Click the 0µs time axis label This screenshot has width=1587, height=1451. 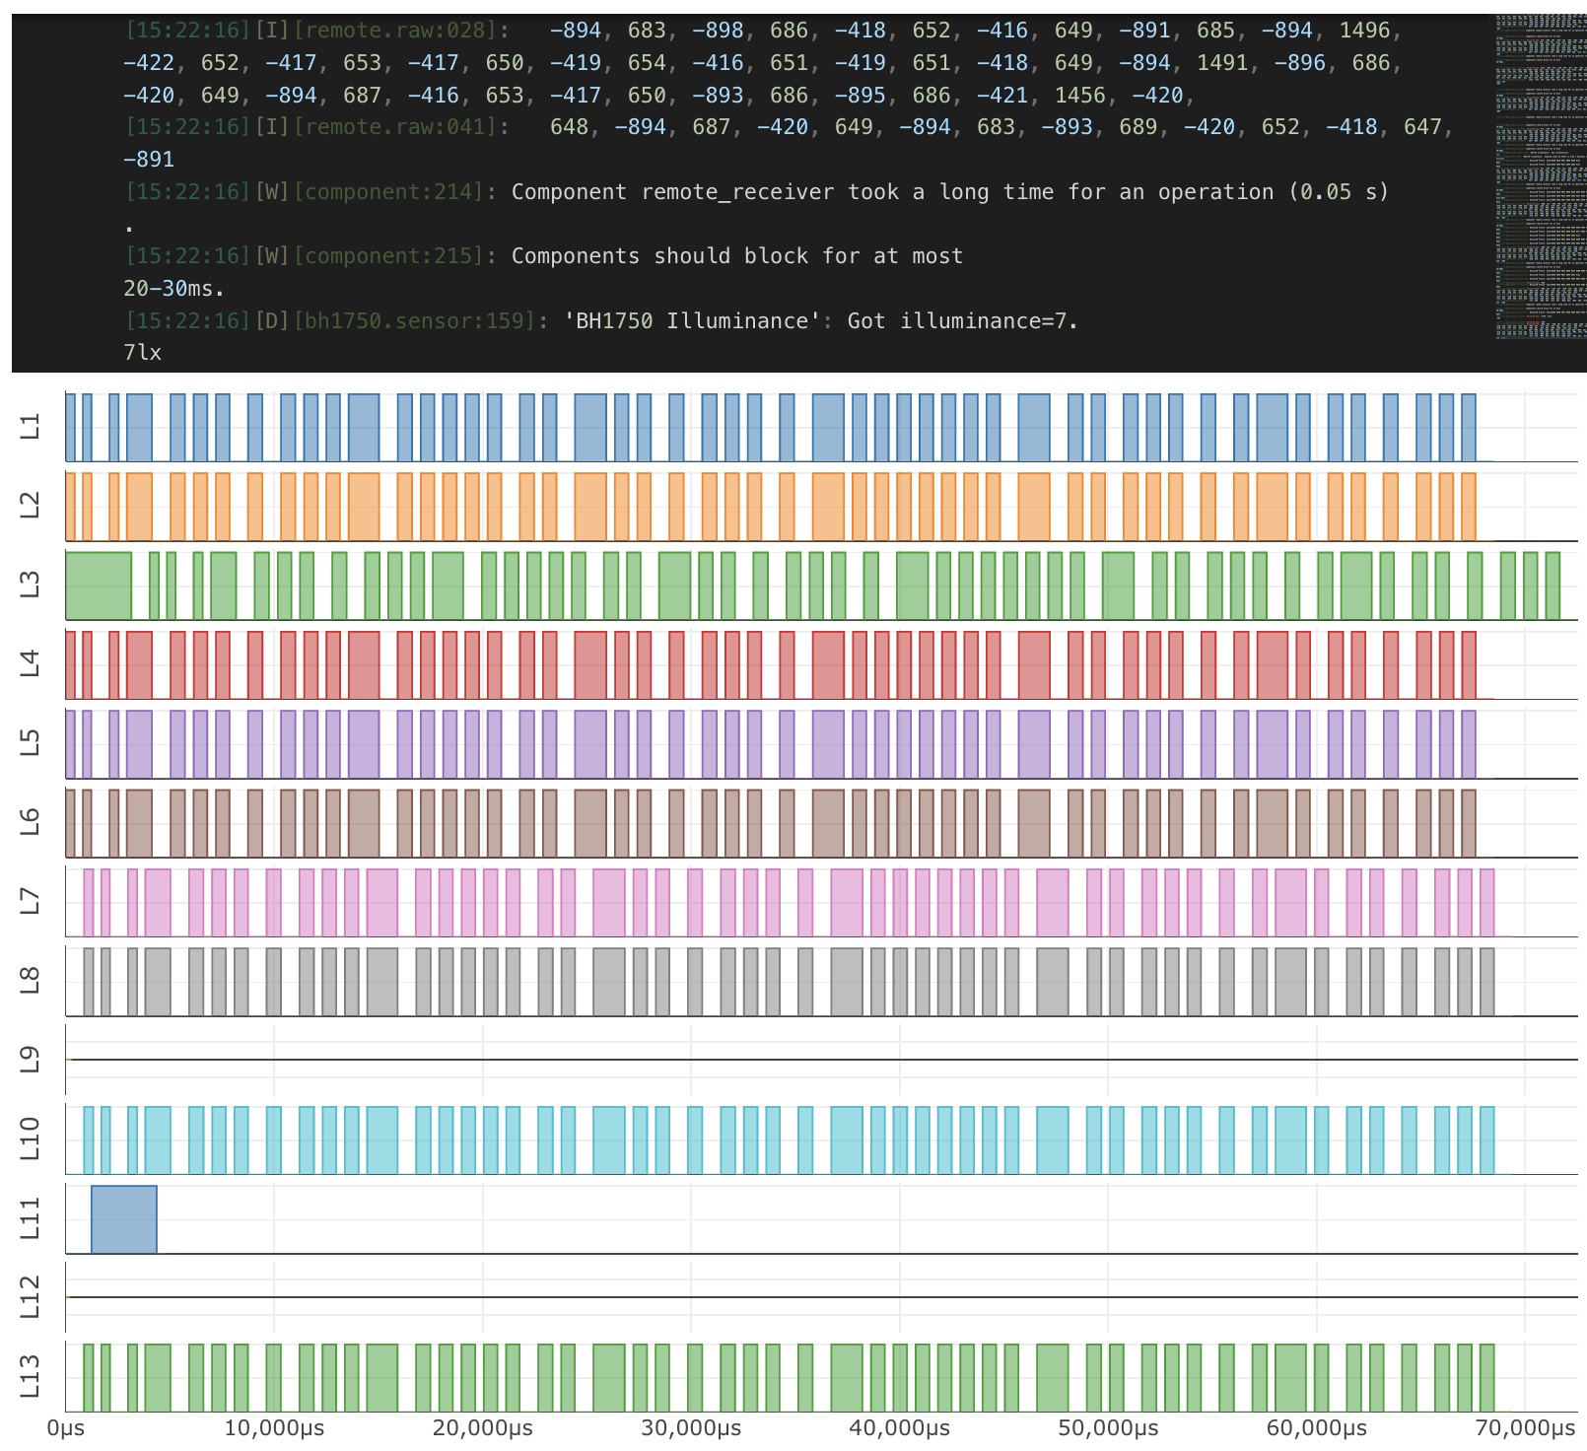(65, 1427)
